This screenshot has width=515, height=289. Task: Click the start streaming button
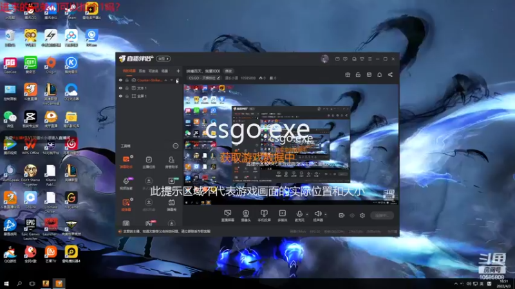pyautogui.click(x=382, y=215)
